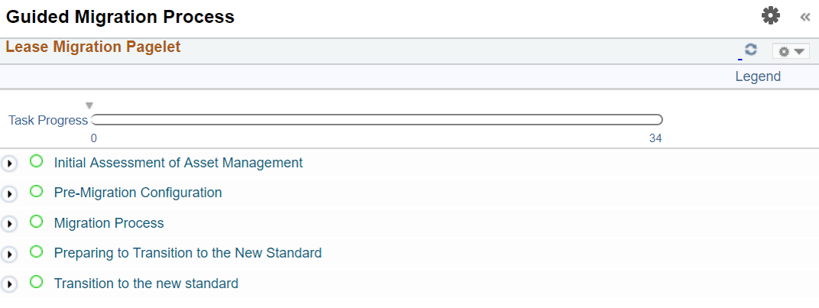Expand the Migration Process section
The image size is (819, 308).
[x=9, y=224]
